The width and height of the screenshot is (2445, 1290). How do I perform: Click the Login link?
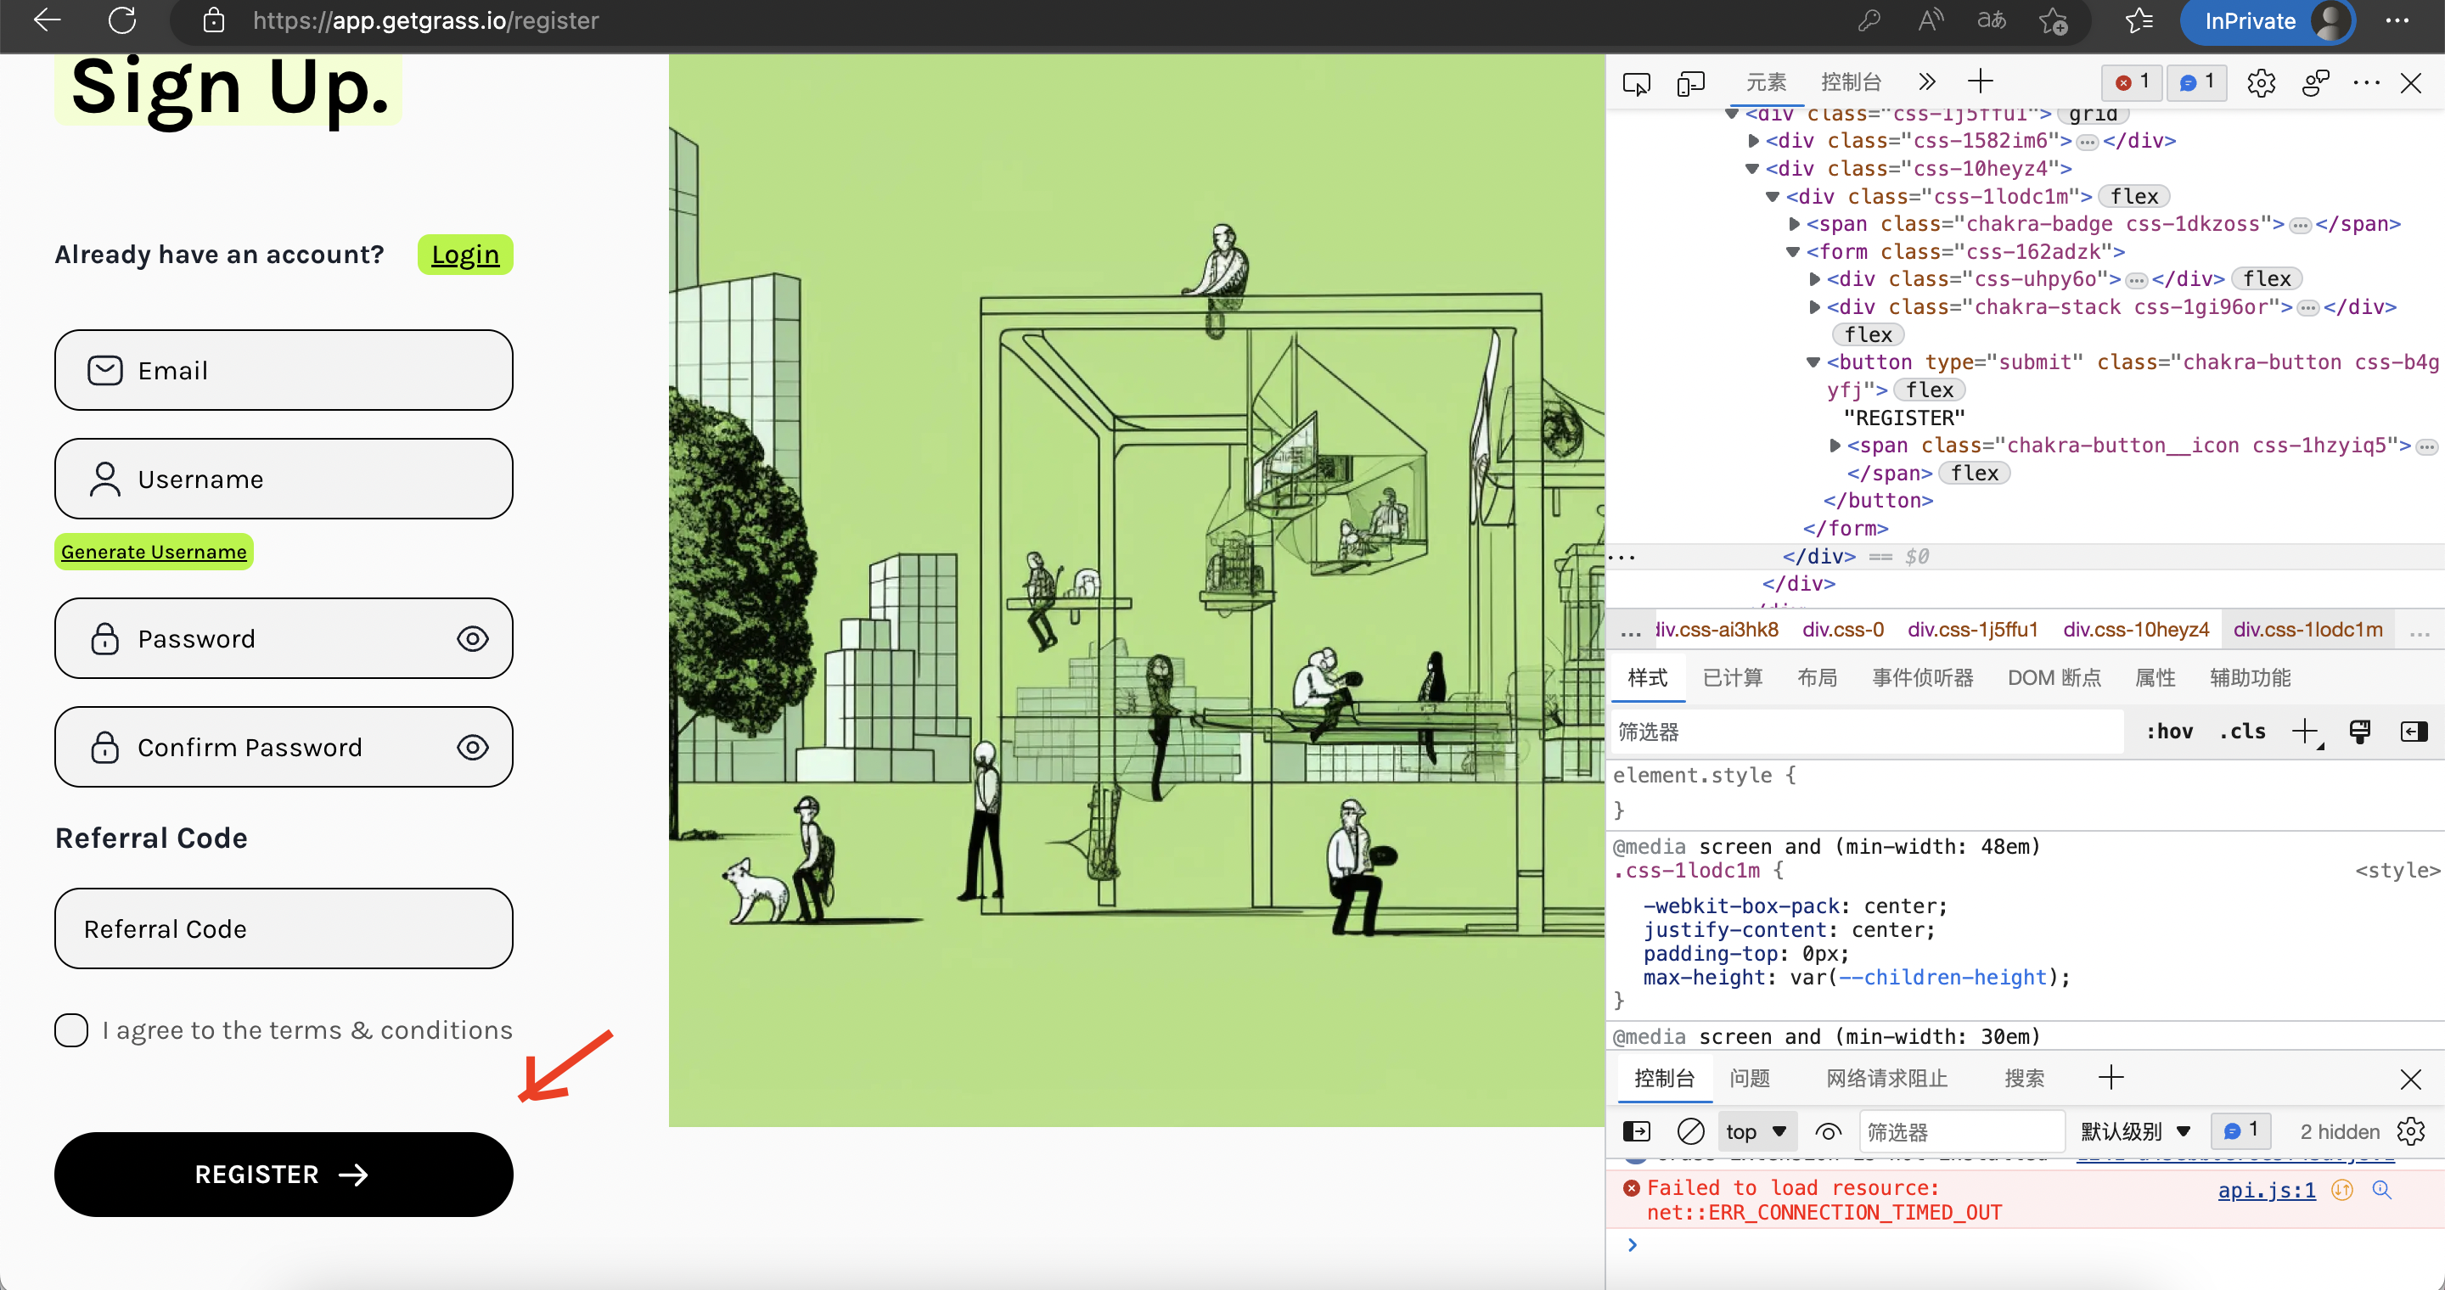(x=466, y=254)
